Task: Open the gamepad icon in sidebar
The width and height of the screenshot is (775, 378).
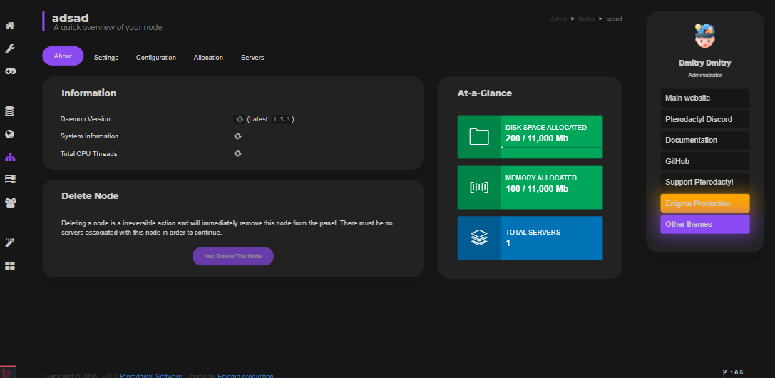Action: (10, 71)
